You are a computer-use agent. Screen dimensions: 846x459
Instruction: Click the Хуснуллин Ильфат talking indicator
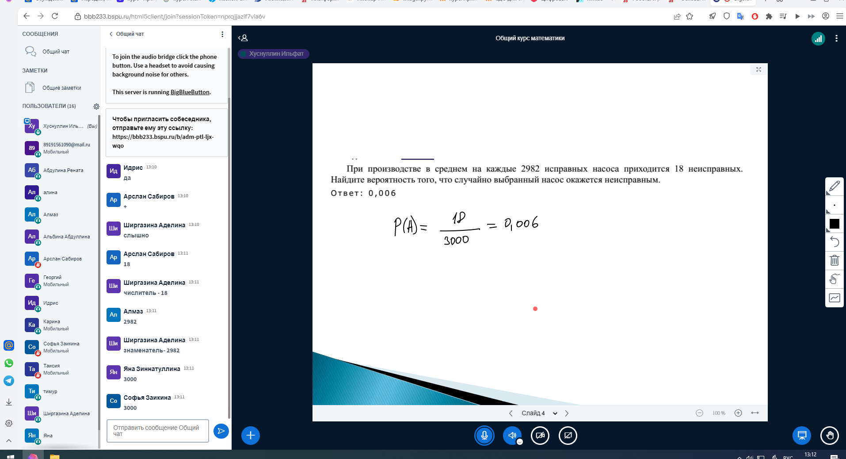coord(273,54)
